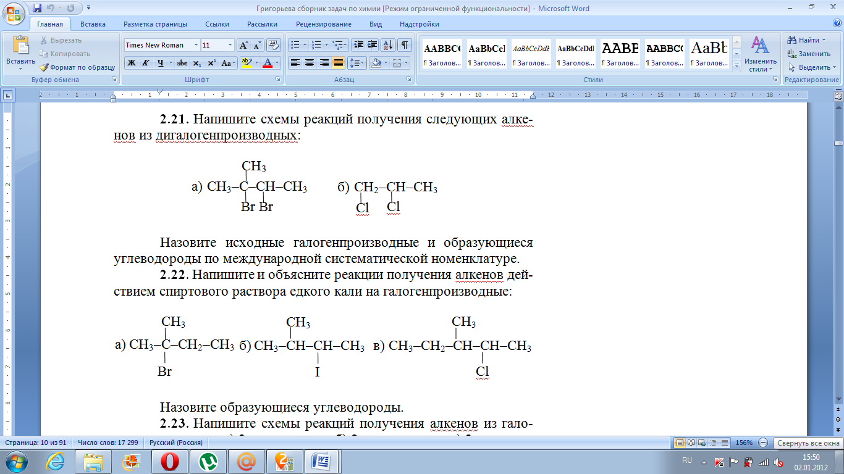Start a bulleted list
The height and width of the screenshot is (474, 844).
click(295, 45)
